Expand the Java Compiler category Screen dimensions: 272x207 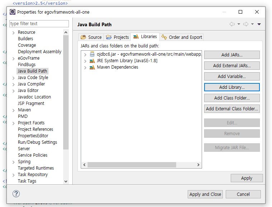click(x=14, y=84)
